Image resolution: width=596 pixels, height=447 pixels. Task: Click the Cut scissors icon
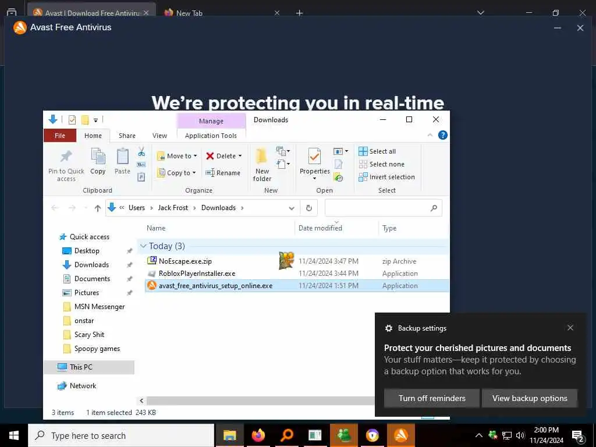tap(141, 152)
